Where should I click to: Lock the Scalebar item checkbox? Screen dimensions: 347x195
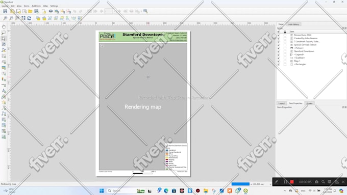[285, 58]
